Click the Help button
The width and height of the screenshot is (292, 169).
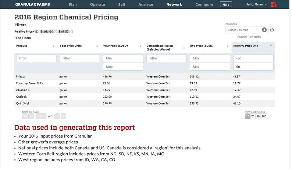point(226,4)
